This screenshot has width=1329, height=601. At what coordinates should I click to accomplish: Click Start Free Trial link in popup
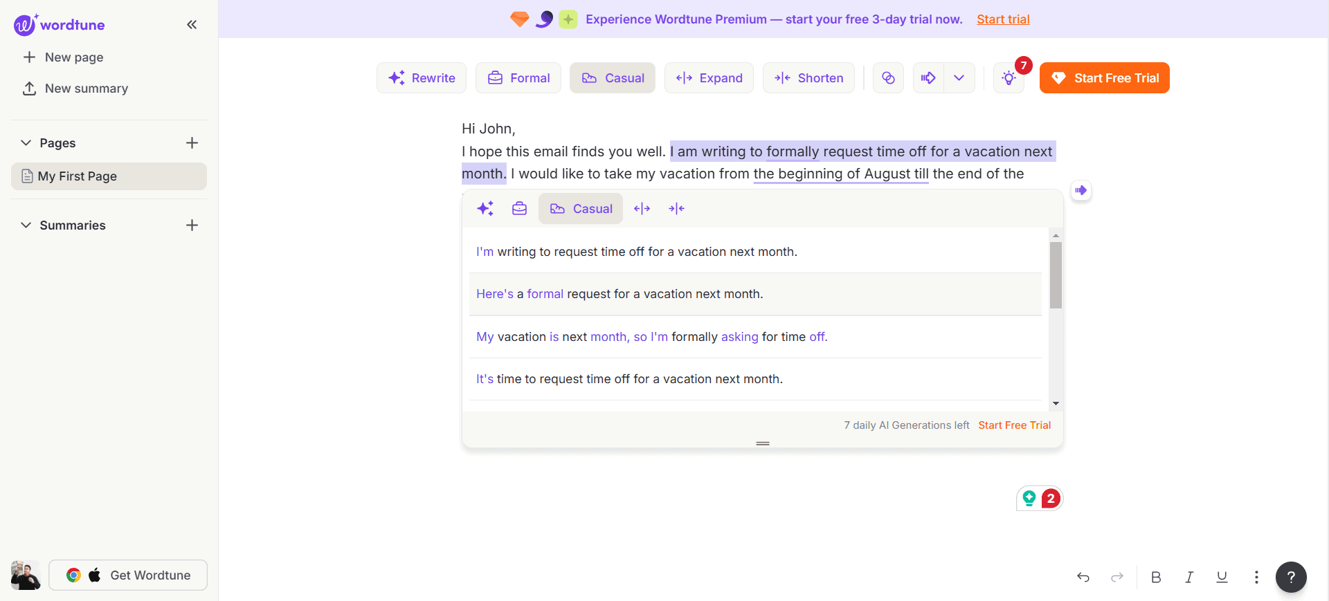1014,425
